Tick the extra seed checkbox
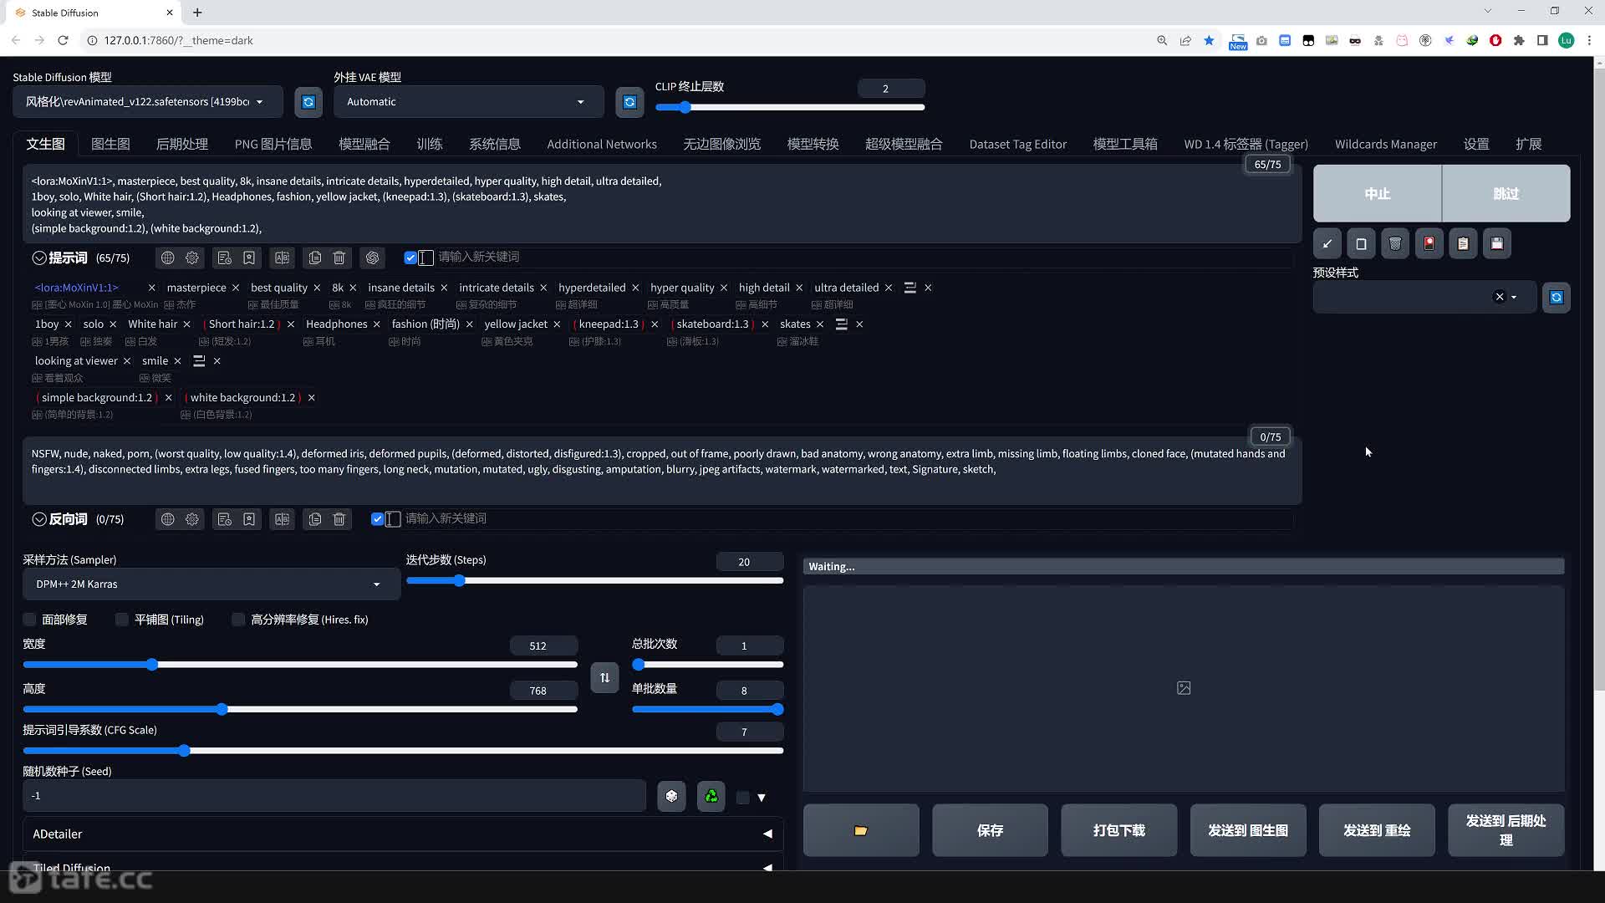The width and height of the screenshot is (1605, 903). [742, 798]
